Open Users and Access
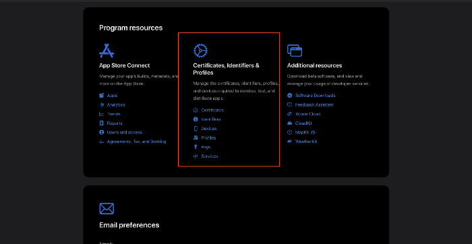The width and height of the screenshot is (472, 244). coord(125,132)
